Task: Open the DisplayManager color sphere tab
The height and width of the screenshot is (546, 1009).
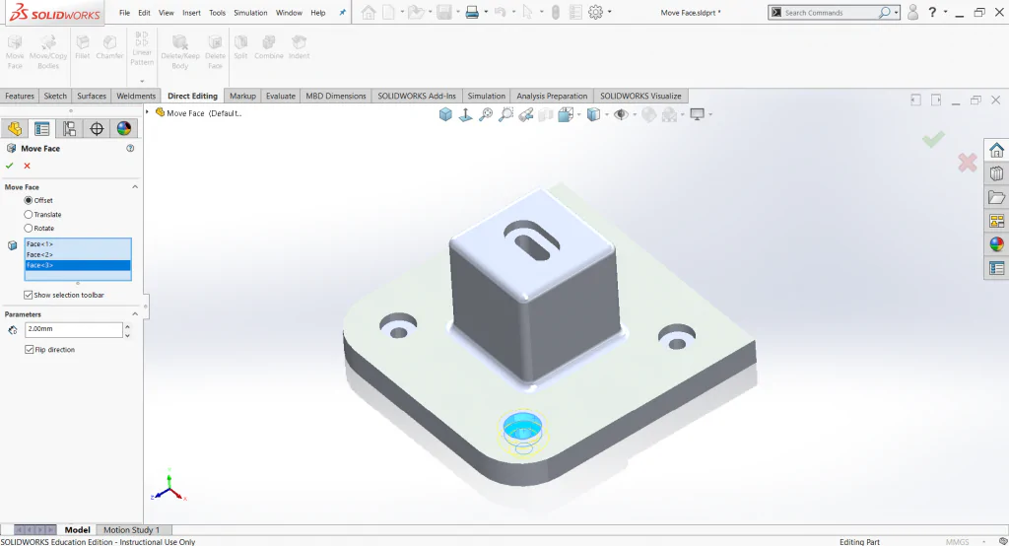Action: click(x=124, y=129)
